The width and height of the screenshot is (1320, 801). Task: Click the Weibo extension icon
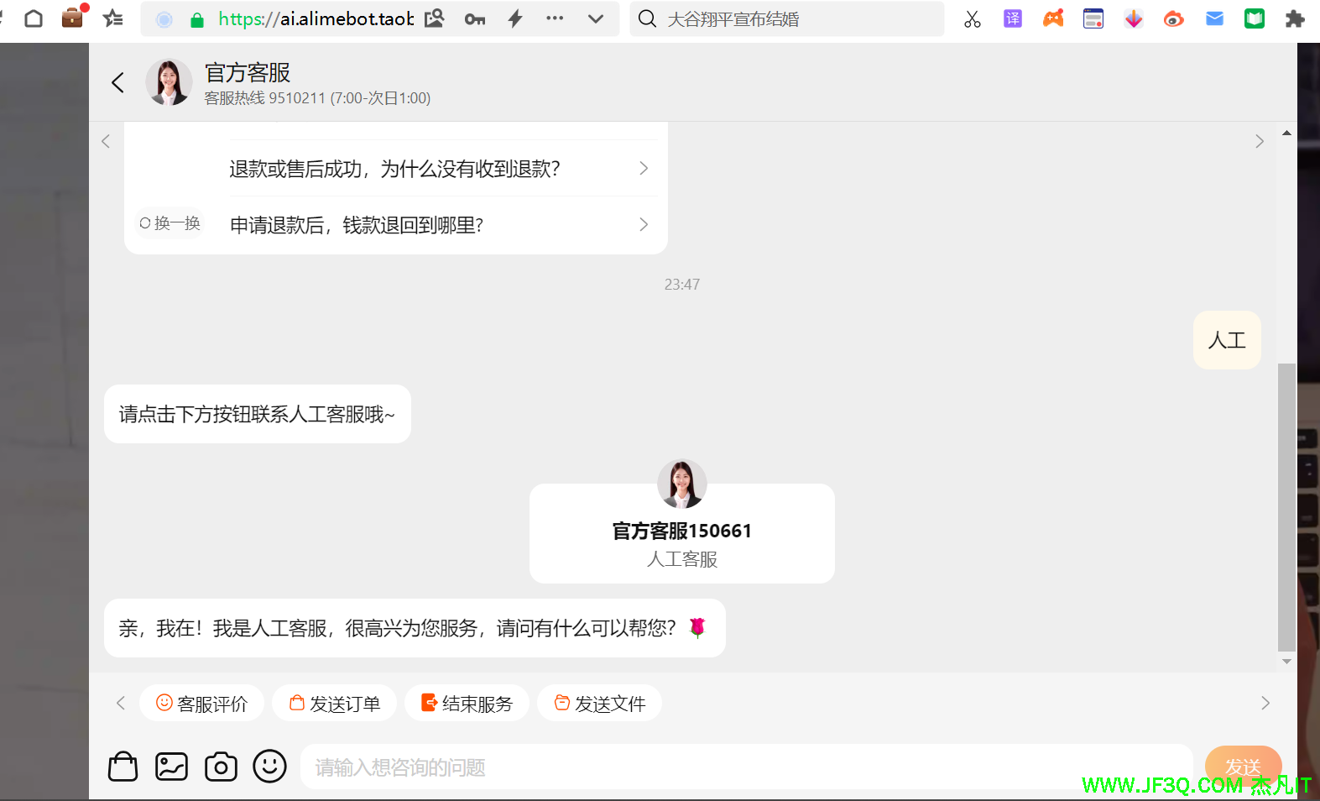(x=1173, y=18)
